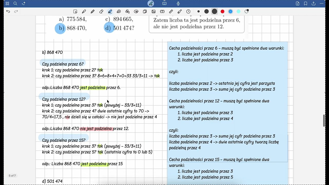
Task: Select the highlighter tool
Action: click(110, 12)
